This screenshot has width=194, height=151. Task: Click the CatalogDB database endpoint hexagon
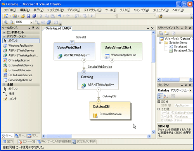[99, 102]
